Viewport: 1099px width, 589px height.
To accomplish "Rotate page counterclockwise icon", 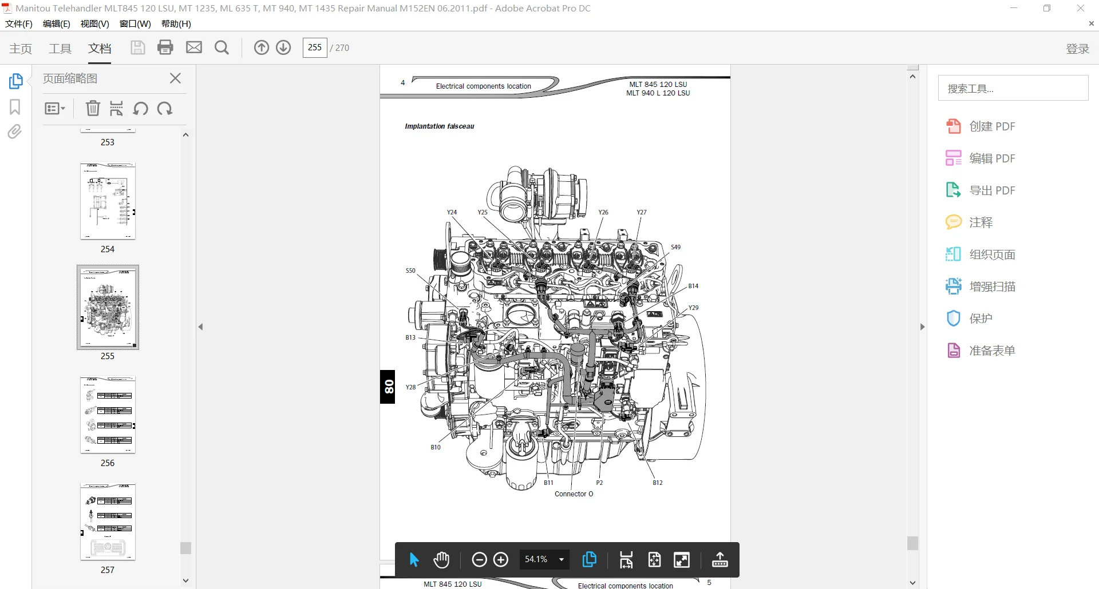I will coord(140,108).
